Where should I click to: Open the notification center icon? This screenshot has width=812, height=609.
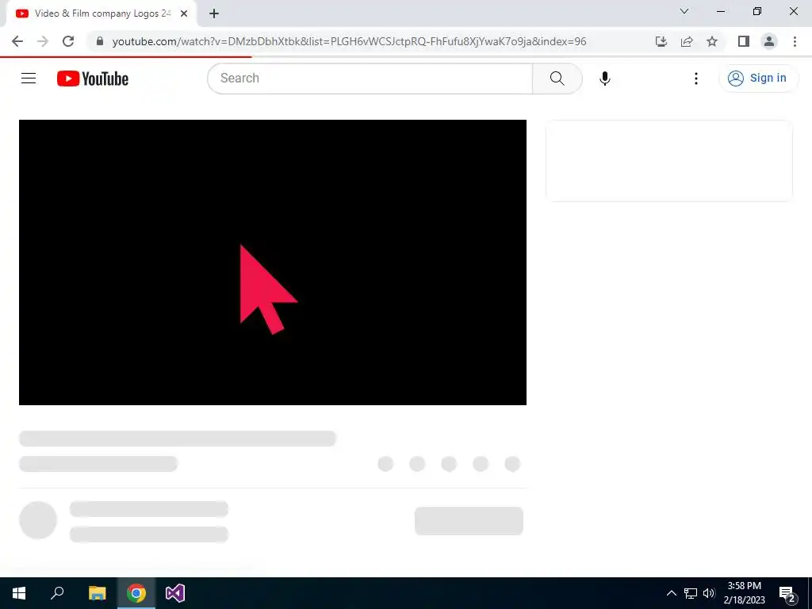787,593
